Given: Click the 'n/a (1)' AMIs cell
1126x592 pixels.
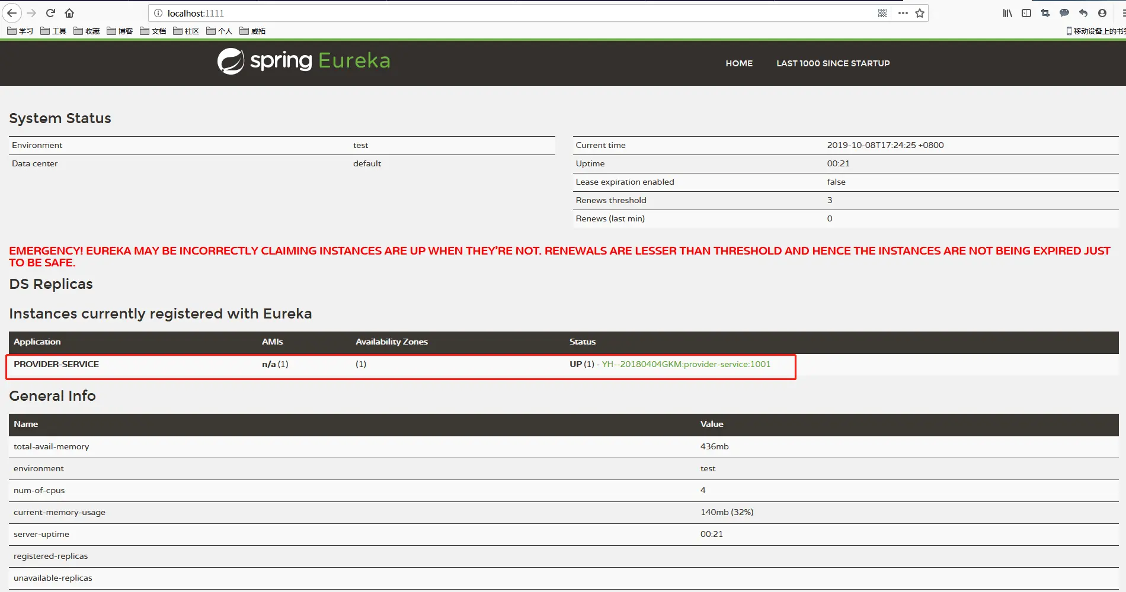Looking at the screenshot, I should pyautogui.click(x=275, y=364).
